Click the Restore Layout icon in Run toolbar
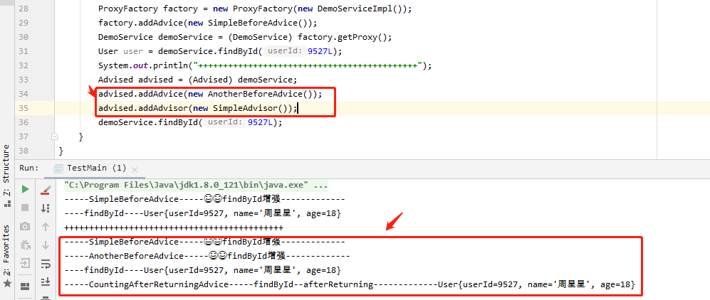The image size is (710, 300). pos(26,286)
